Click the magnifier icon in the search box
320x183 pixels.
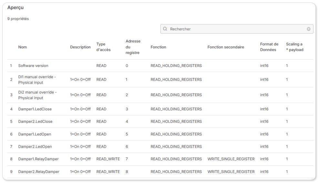pyautogui.click(x=165, y=29)
